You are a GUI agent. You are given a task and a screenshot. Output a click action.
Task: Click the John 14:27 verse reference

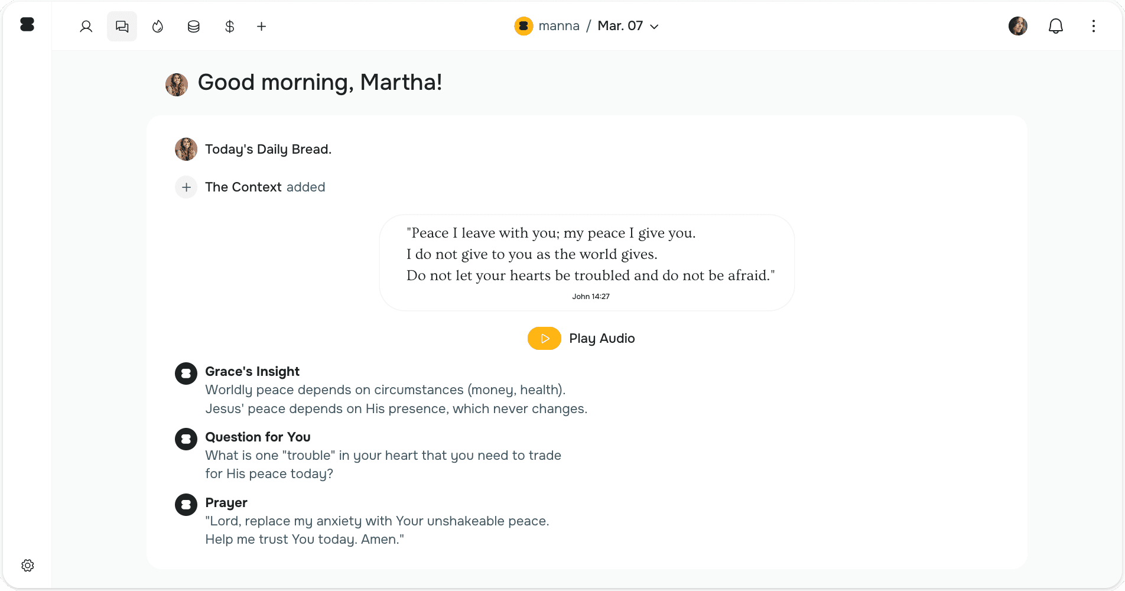pos(591,297)
